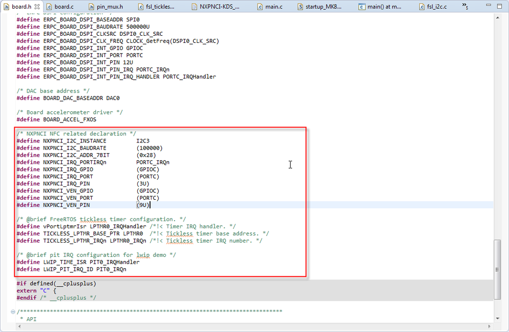The image size is (509, 332).
Task: Click the horizontal scrollbar right arrow
Action: click(x=490, y=326)
